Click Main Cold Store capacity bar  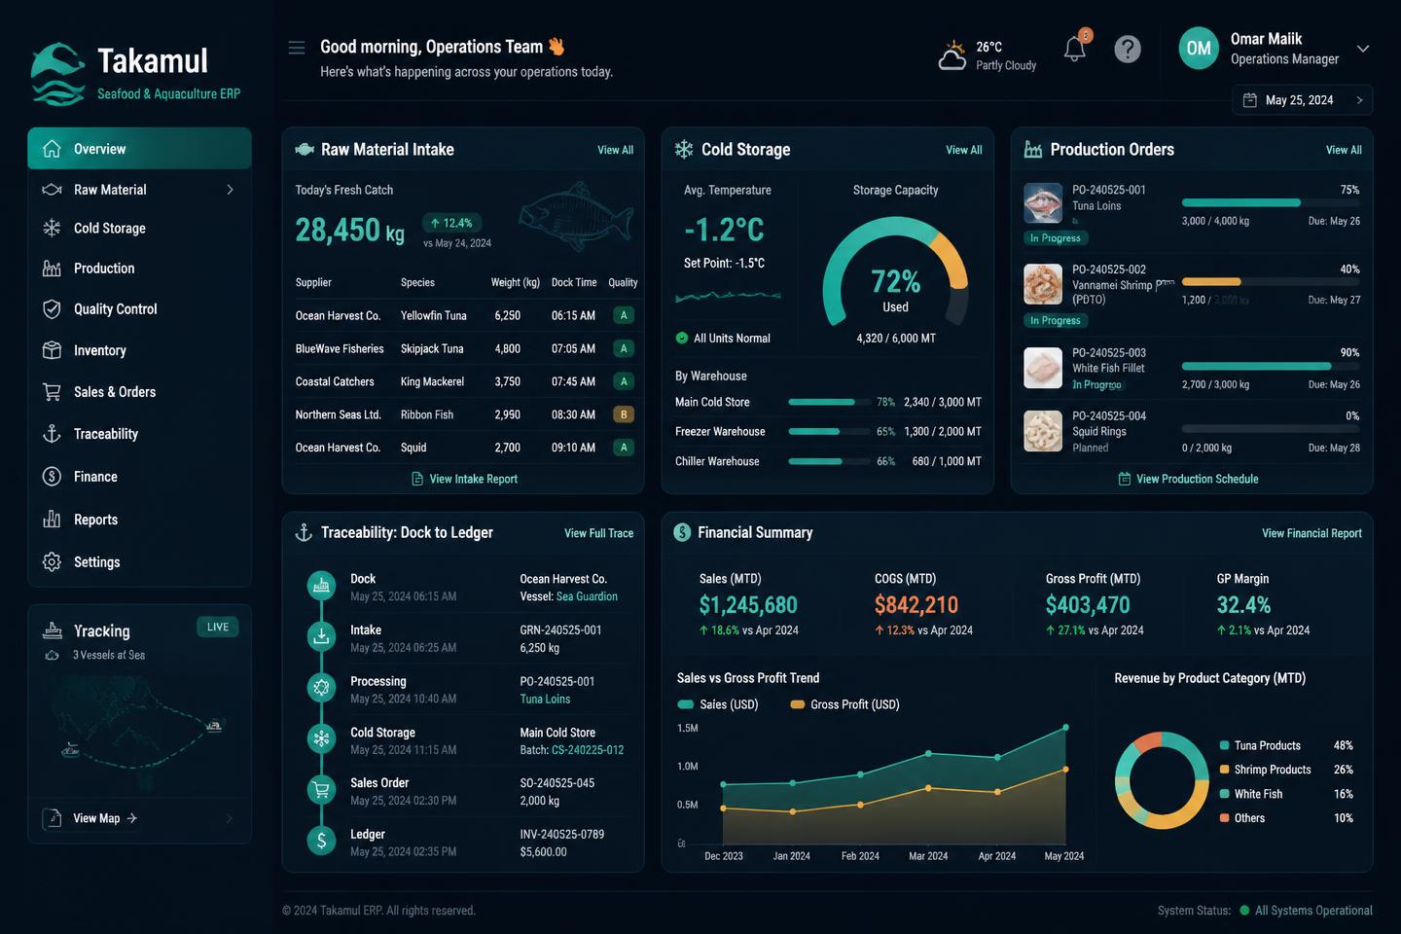tap(829, 402)
